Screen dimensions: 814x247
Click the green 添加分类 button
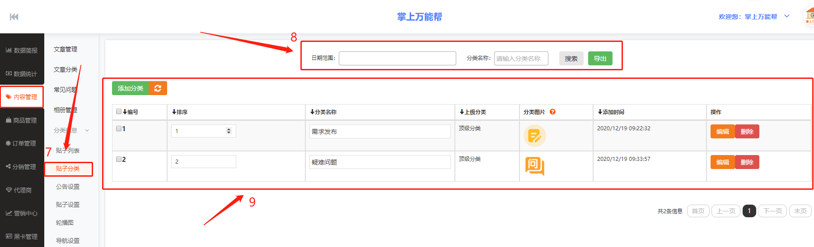[x=130, y=88]
